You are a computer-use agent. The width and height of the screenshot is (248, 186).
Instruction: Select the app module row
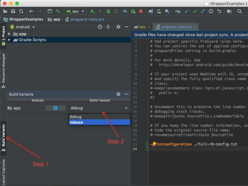pyautogui.click(x=38, y=108)
